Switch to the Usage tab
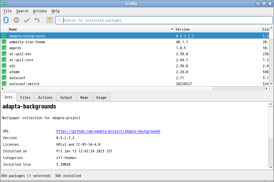 pos(101,97)
